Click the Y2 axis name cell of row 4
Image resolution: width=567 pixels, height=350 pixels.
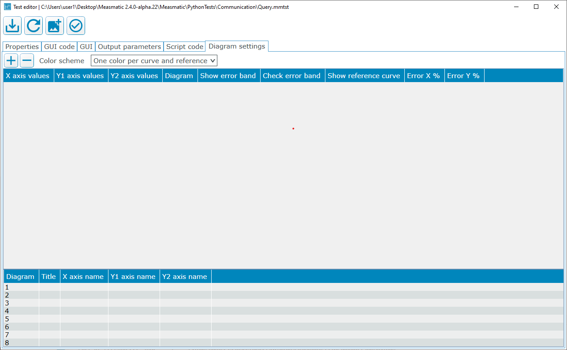186,311
